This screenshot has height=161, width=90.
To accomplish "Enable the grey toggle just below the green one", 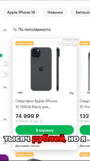I will [x=4, y=64].
